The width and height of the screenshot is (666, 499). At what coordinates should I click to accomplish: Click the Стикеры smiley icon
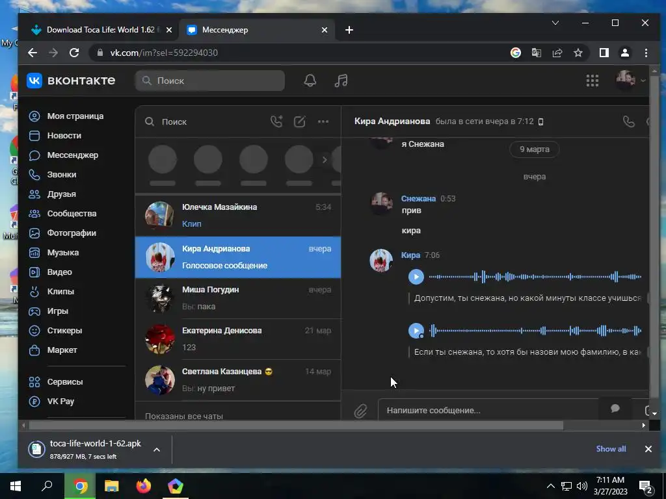[34, 331]
